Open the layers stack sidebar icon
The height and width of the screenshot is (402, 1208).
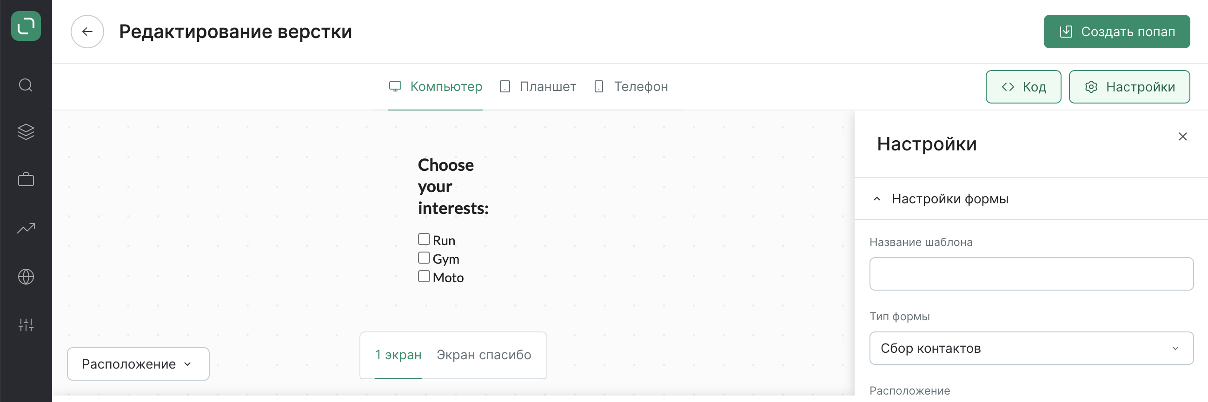pyautogui.click(x=26, y=132)
